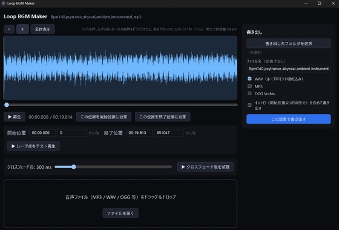The image size is (339, 230).
Task: Click the drag-and-drop audio file text
Action: coord(120,197)
